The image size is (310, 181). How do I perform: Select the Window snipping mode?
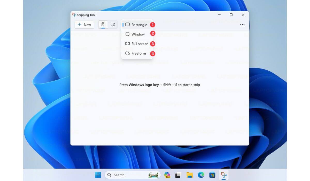[137, 34]
